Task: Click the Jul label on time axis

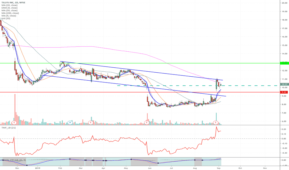Action: pos(171,168)
